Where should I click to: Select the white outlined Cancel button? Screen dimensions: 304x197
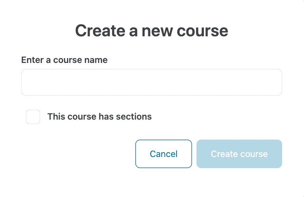point(163,154)
